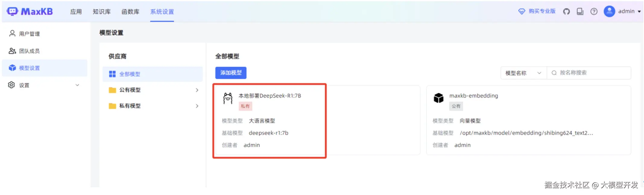The height and width of the screenshot is (195, 644).
Task: Click the maxkb-embedding cube icon
Action: (439, 98)
